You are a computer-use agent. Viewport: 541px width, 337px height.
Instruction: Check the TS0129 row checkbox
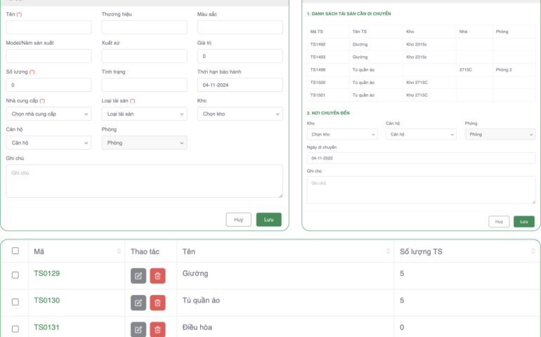tap(15, 275)
